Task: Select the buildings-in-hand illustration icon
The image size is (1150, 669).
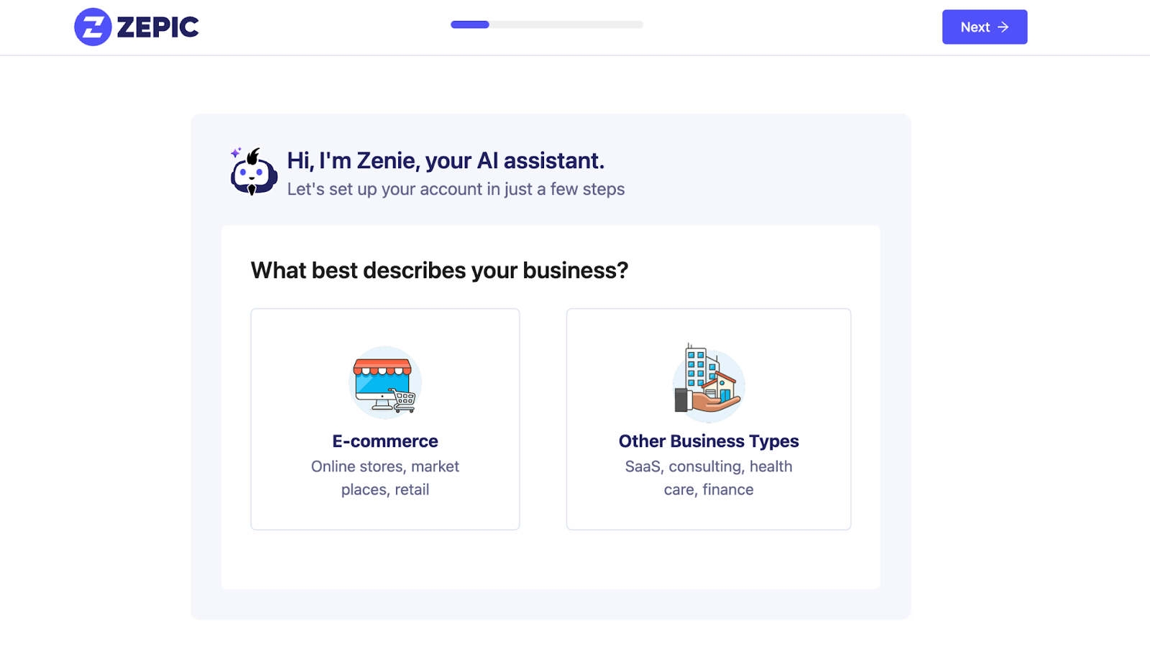Action: click(709, 382)
